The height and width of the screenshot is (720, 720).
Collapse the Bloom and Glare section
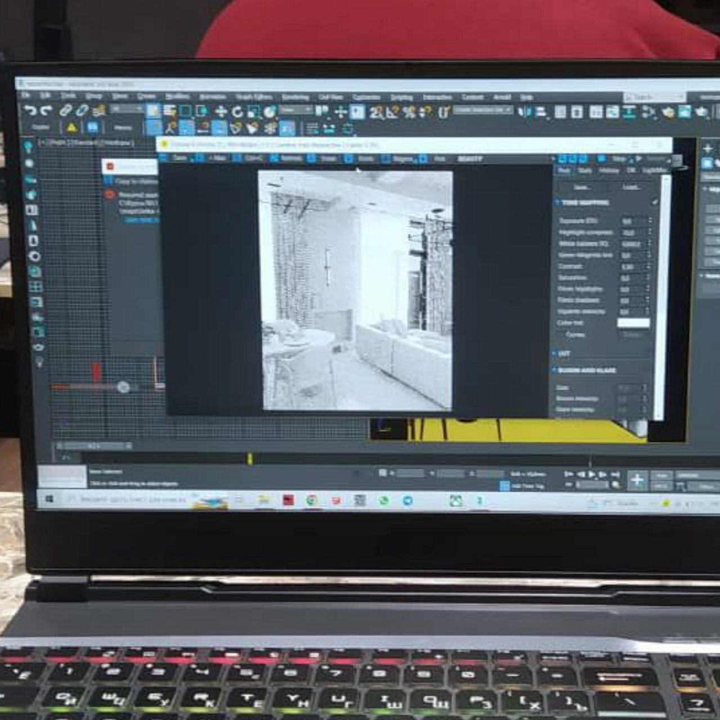tap(555, 370)
